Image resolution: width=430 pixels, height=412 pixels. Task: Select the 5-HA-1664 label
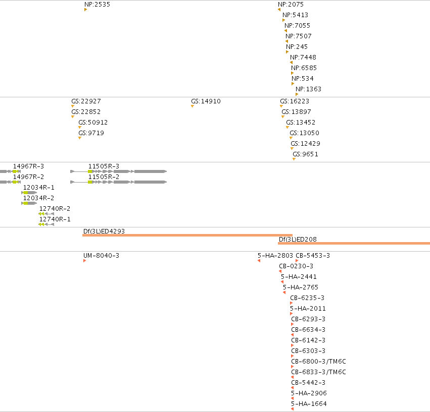[x=309, y=404]
